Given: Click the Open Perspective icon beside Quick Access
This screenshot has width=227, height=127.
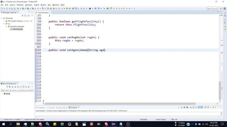Looking at the screenshot, I should (221, 8).
